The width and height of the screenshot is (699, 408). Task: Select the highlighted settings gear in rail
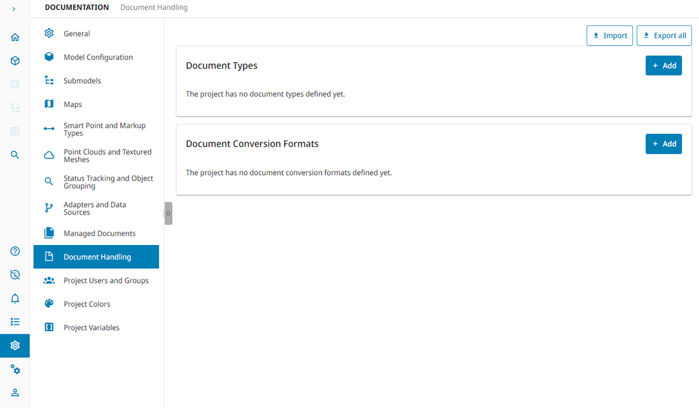pos(15,346)
